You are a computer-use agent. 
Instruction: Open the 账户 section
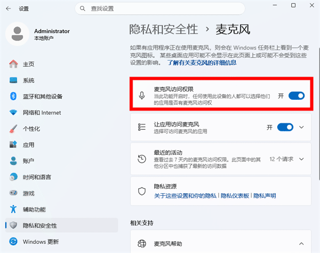click(x=62, y=161)
